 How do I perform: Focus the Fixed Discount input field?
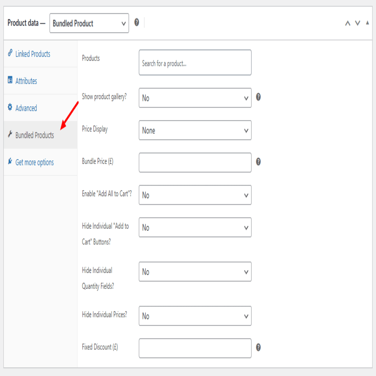pos(195,348)
